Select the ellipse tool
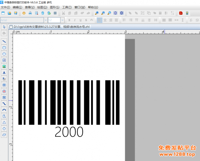 coord(4,54)
